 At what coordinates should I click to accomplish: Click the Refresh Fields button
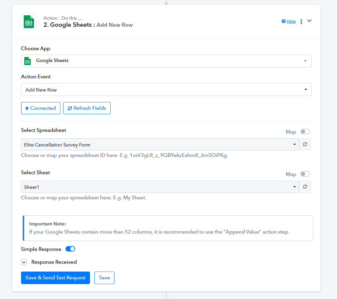tap(87, 108)
